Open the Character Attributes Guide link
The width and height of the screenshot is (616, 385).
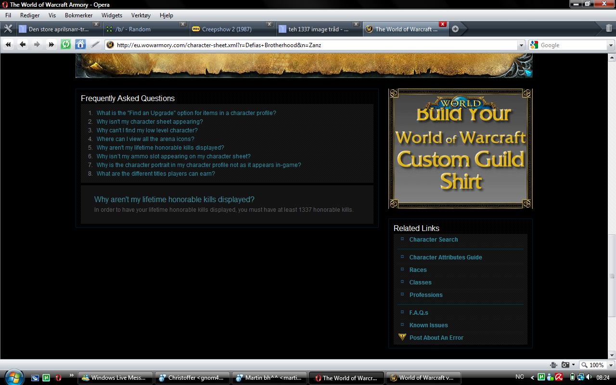446,257
